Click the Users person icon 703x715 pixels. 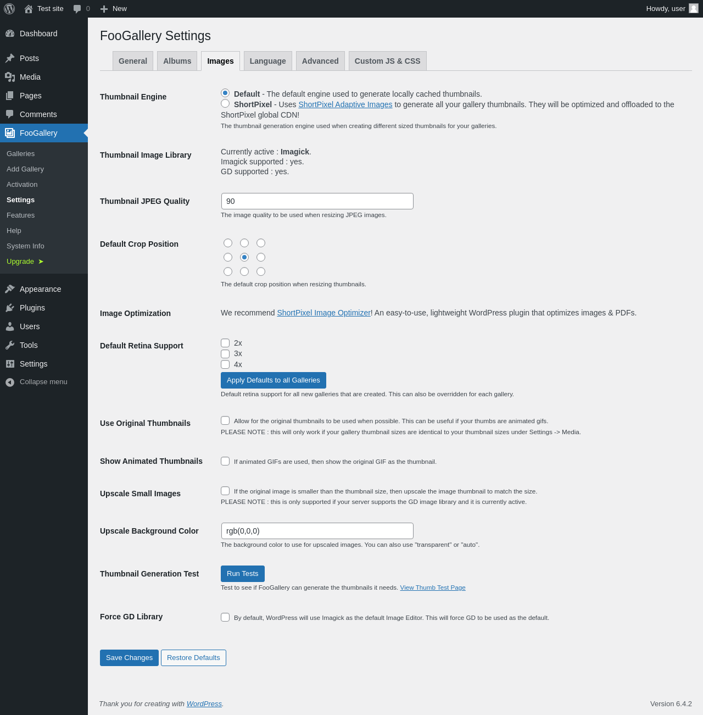click(x=10, y=326)
